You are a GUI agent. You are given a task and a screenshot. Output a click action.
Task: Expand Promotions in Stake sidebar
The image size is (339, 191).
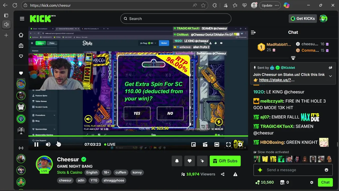54,115
